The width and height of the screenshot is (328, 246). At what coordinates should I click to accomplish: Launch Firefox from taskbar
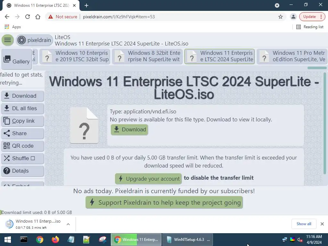tap(55, 240)
